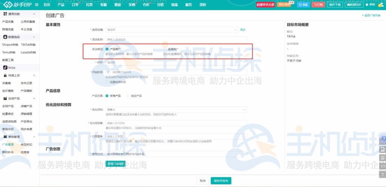The width and height of the screenshot is (386, 187).
Task: Collapse the 数据选品 sidebar section
Action: point(34,37)
